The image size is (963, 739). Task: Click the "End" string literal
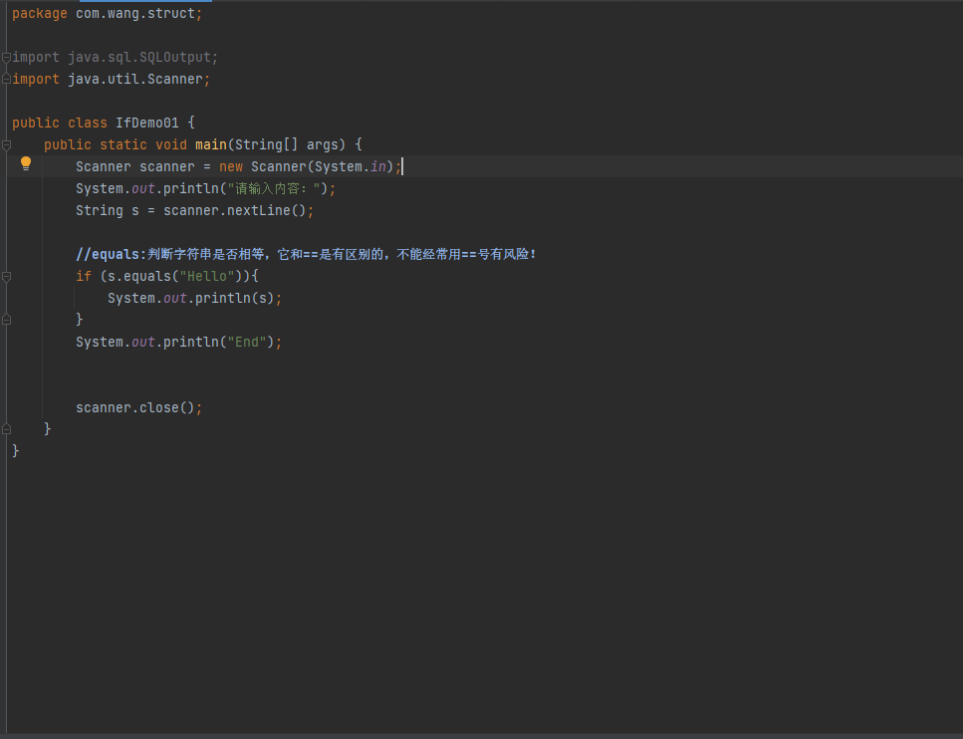(x=247, y=343)
